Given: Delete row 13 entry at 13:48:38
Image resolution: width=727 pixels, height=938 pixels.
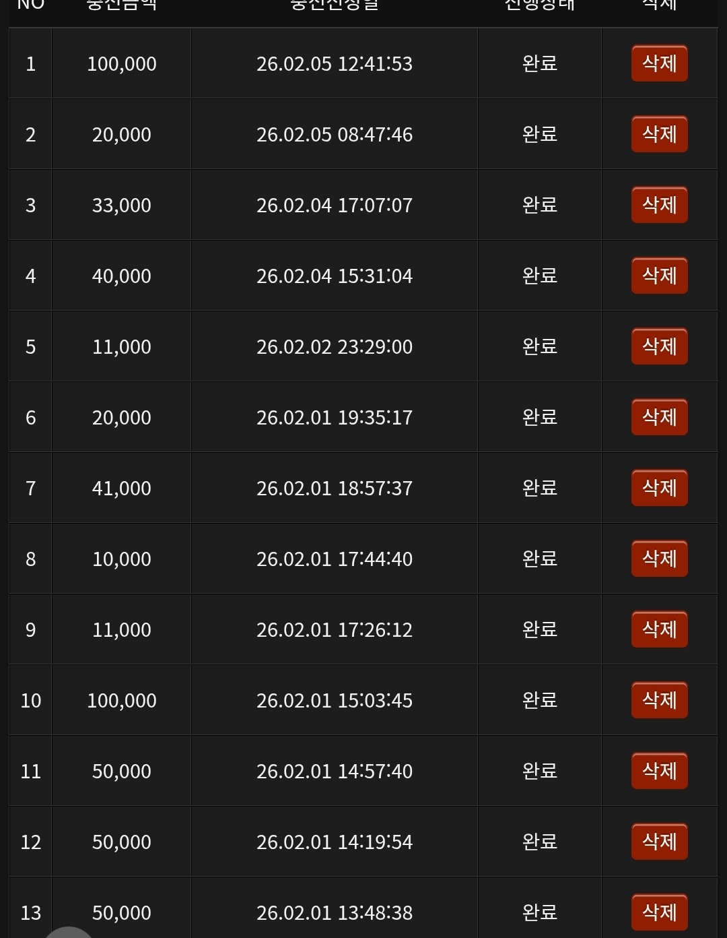Looking at the screenshot, I should [x=659, y=912].
